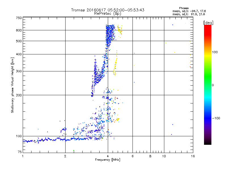Click the plot title 'Tromsø 20160617 05:52:00-05:53:43'

[x=108, y=10]
